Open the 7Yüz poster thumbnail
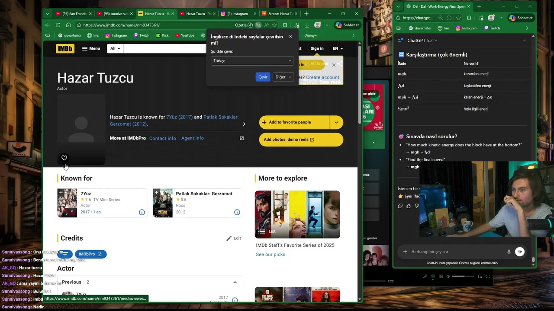554x311 pixels. coord(67,203)
